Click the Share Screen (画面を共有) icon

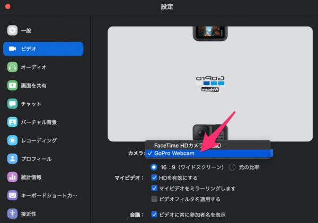click(x=12, y=85)
